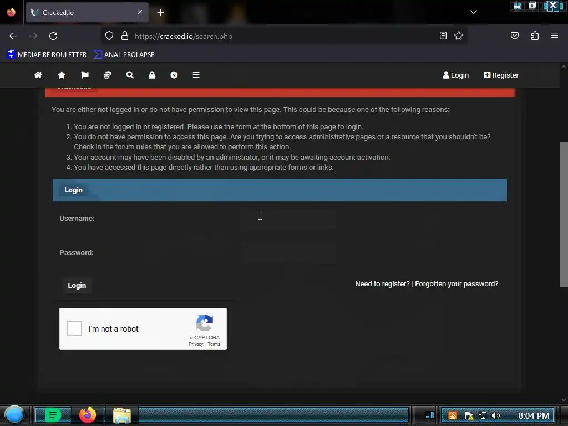Open the extensions puzzle icon

point(535,35)
